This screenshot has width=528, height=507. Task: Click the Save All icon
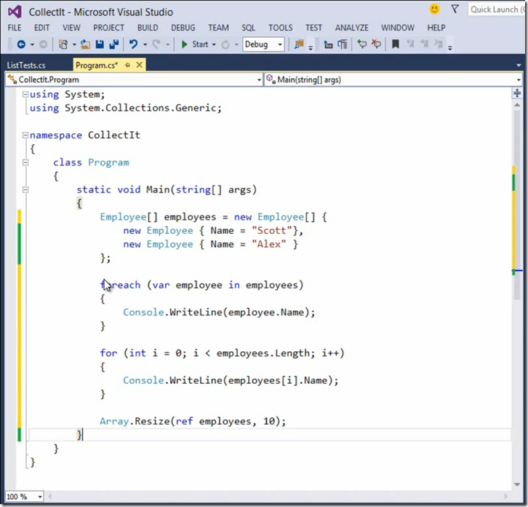coord(114,44)
